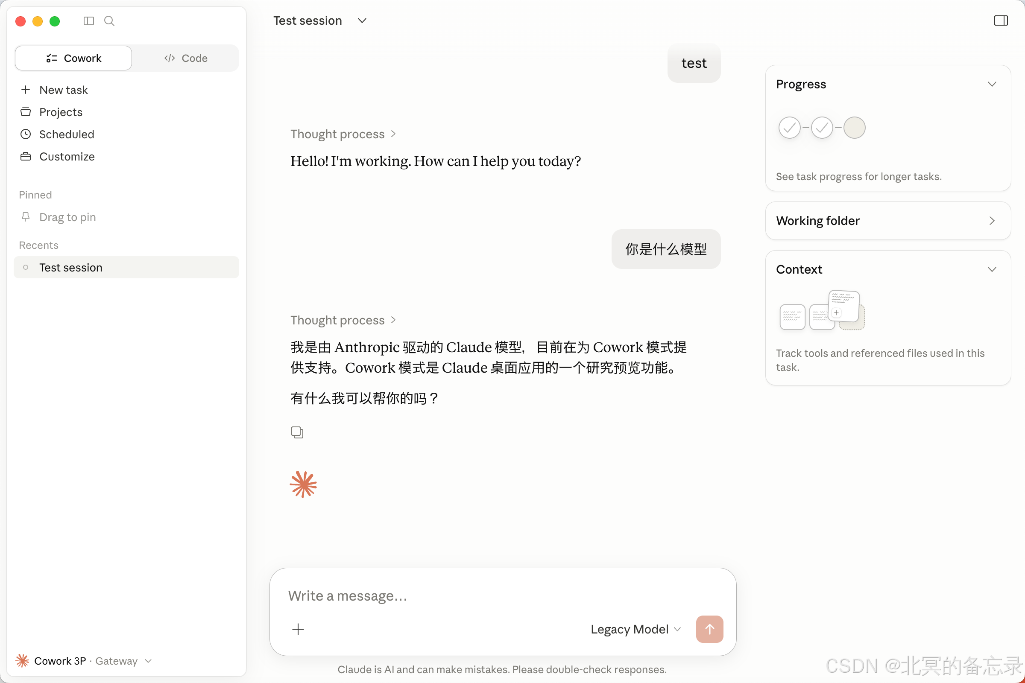
Task: Click the Customize briefcase icon
Action: pos(26,156)
